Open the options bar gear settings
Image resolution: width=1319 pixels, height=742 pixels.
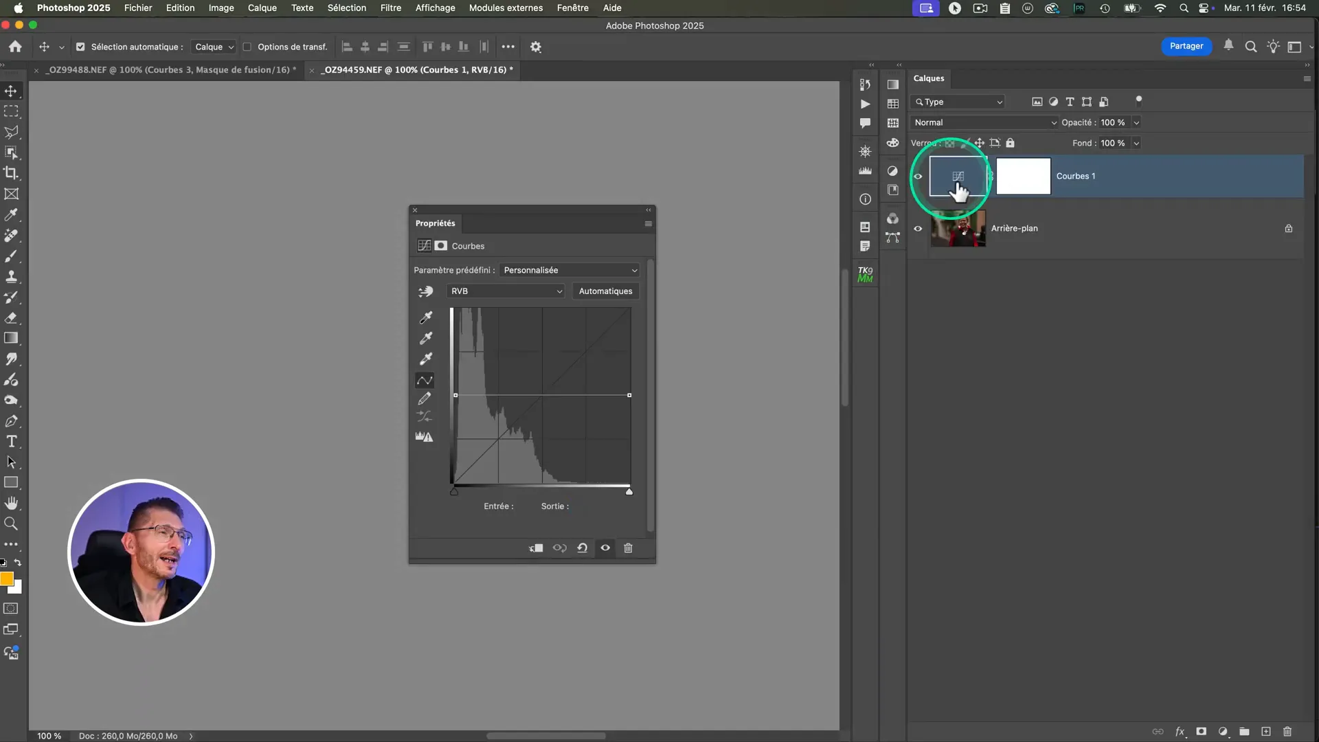536,47
